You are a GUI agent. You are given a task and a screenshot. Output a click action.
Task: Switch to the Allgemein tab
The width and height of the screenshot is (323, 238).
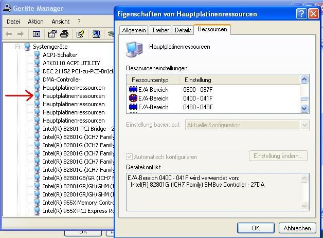134,30
